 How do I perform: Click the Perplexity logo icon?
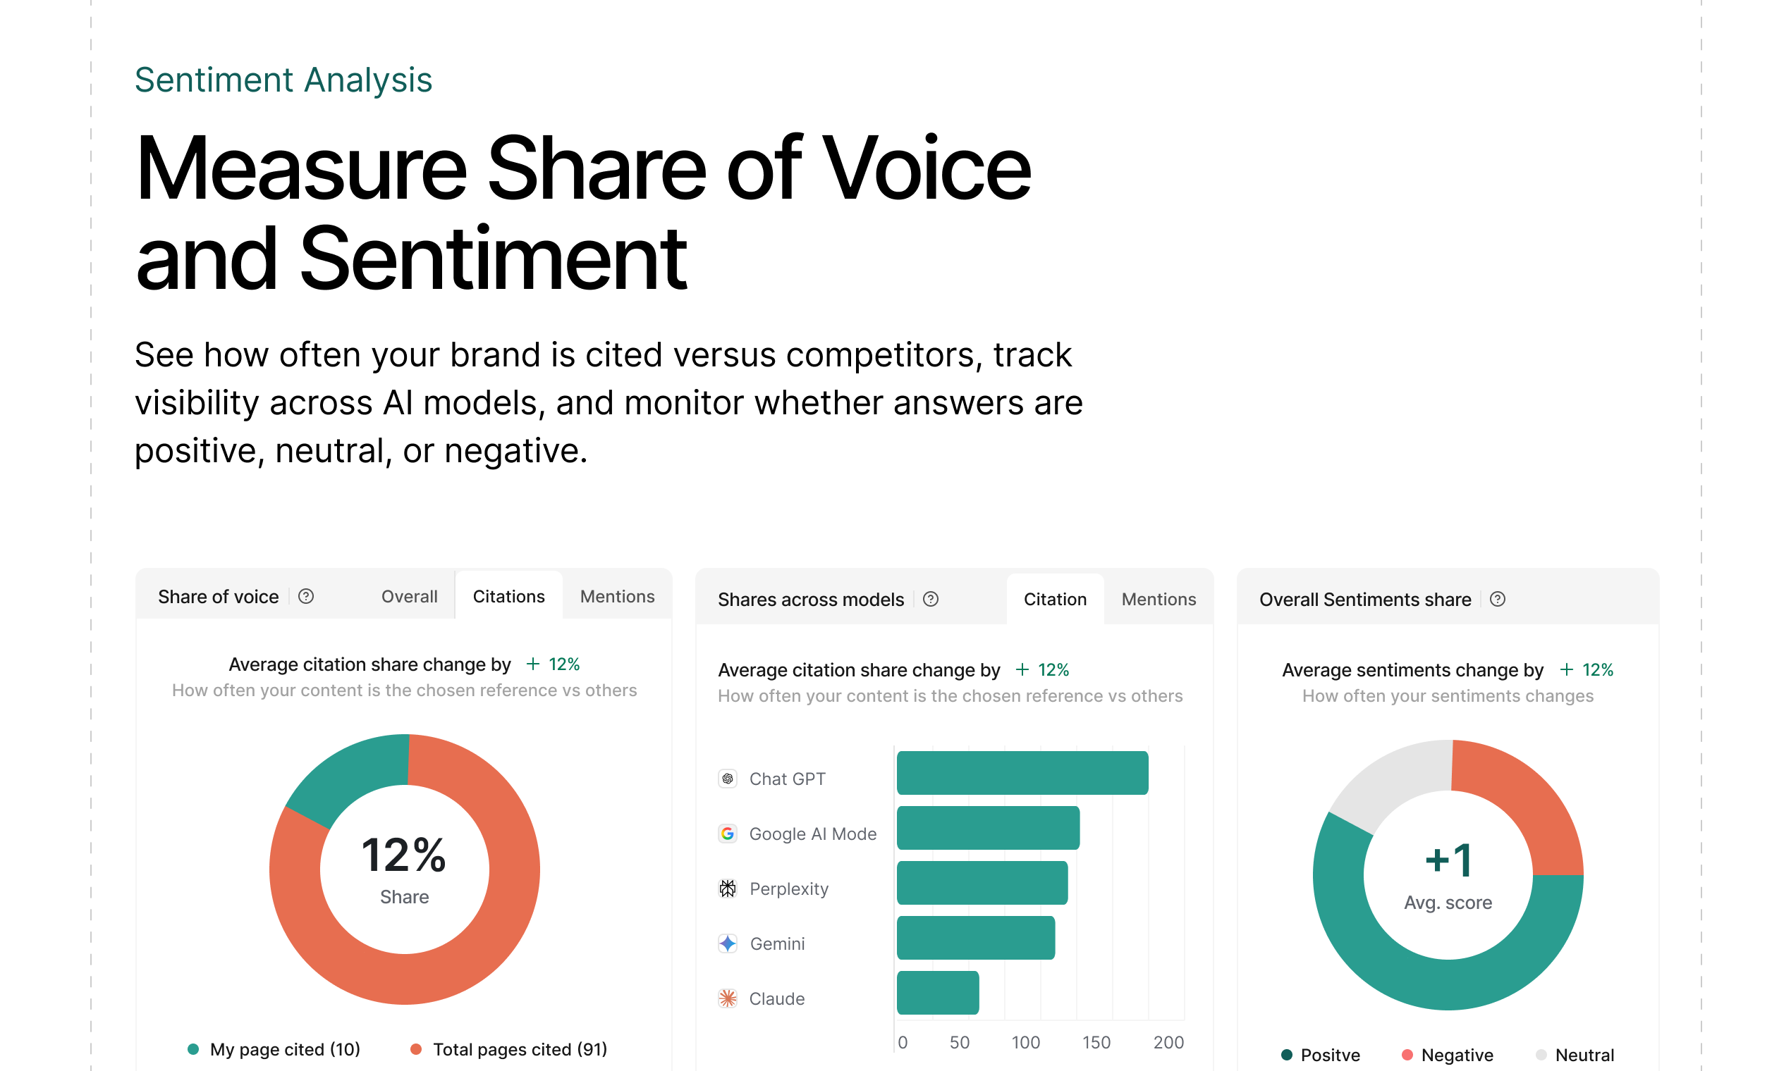728,889
